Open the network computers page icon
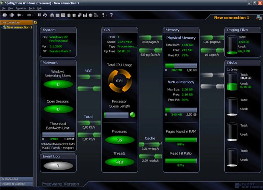263x190 pixels. point(79,15)
